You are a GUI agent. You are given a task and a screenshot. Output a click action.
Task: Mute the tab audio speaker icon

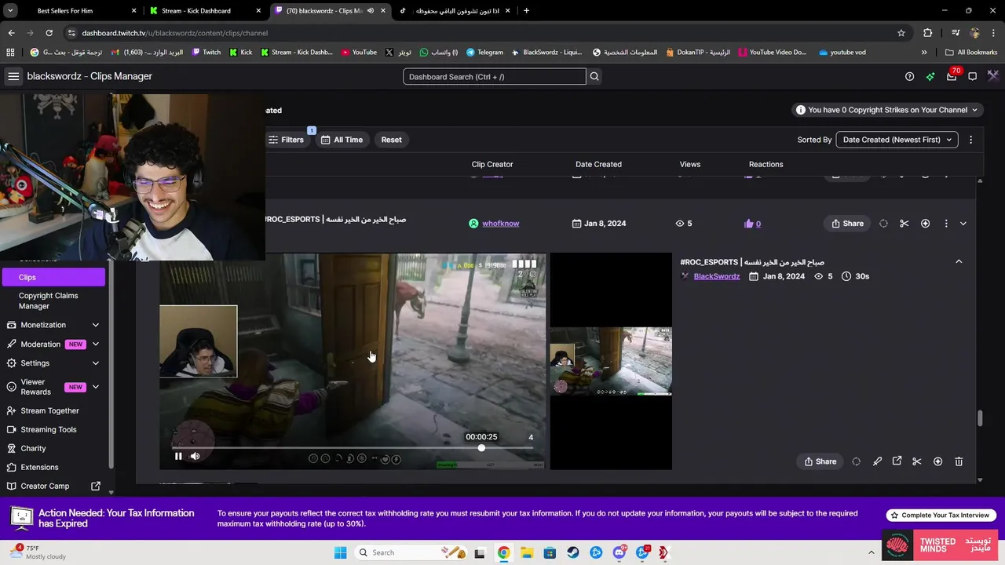point(371,11)
